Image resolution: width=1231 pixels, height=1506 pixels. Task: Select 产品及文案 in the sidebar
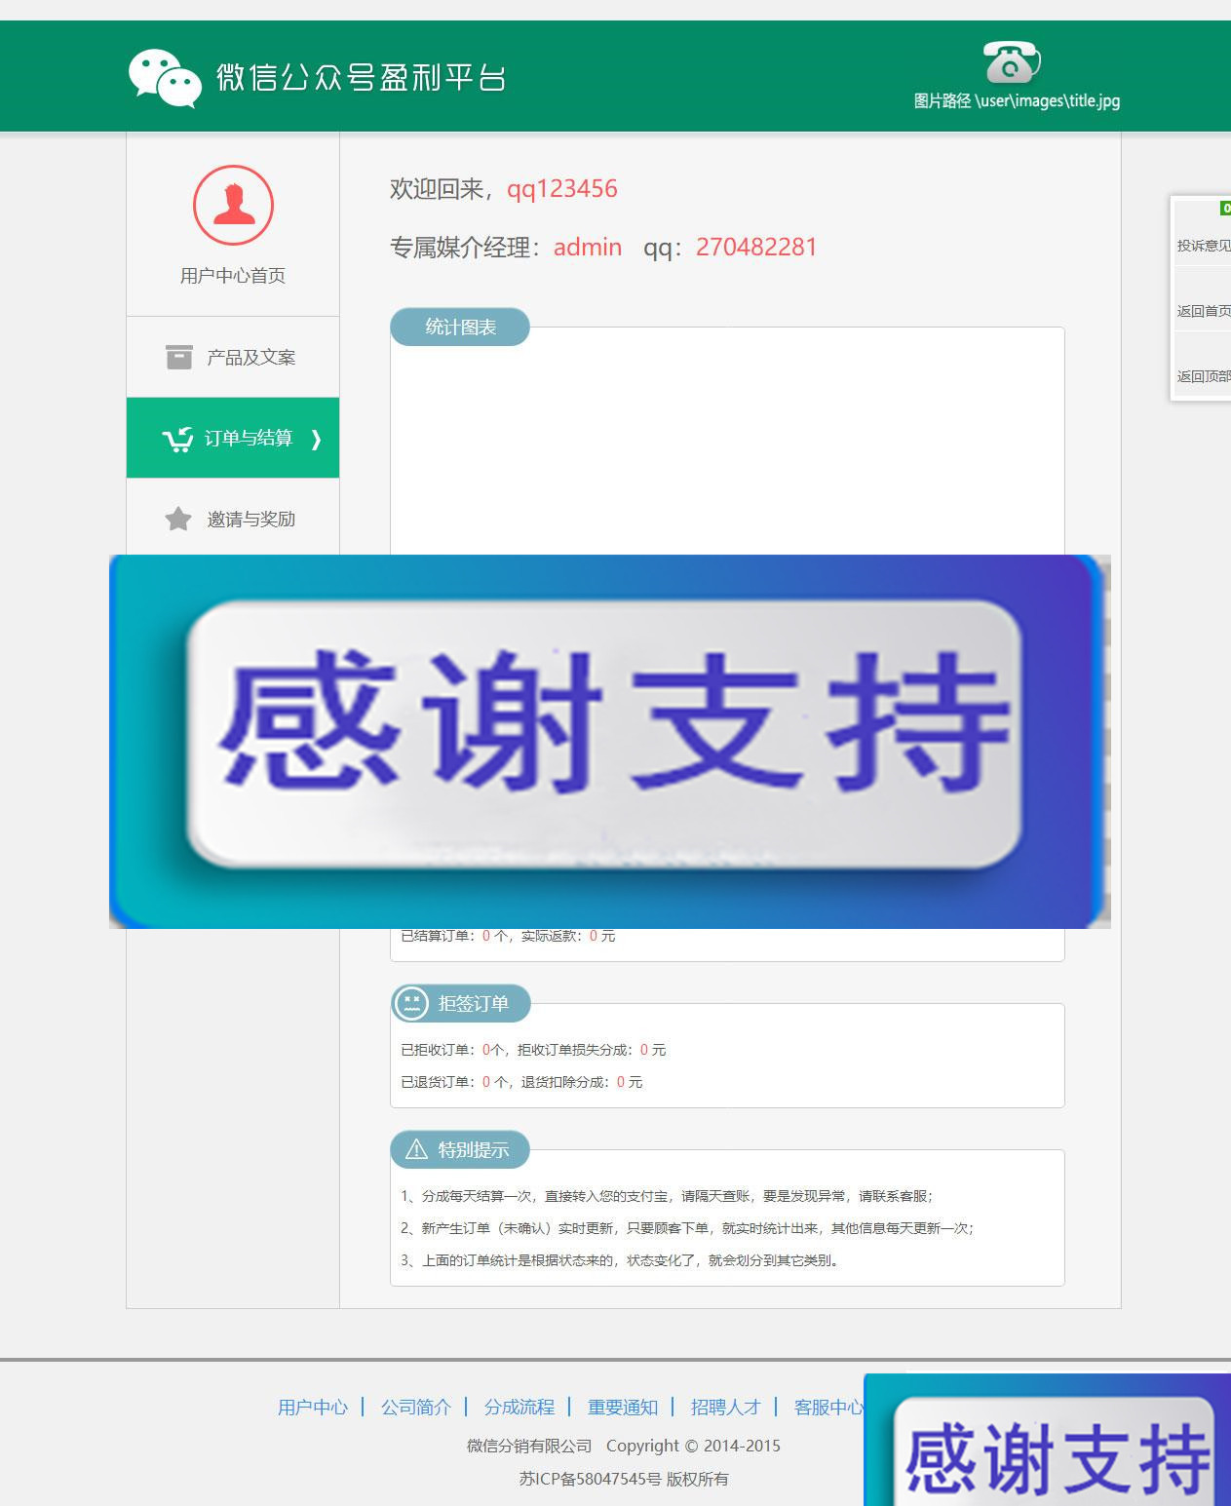pyautogui.click(x=250, y=358)
